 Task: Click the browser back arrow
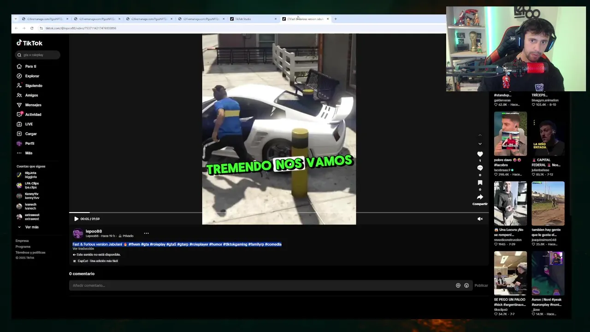click(16, 28)
